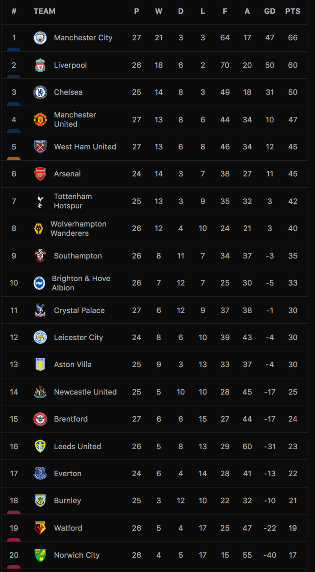
Task: Open the Leicester City team link
Action: tap(79, 337)
